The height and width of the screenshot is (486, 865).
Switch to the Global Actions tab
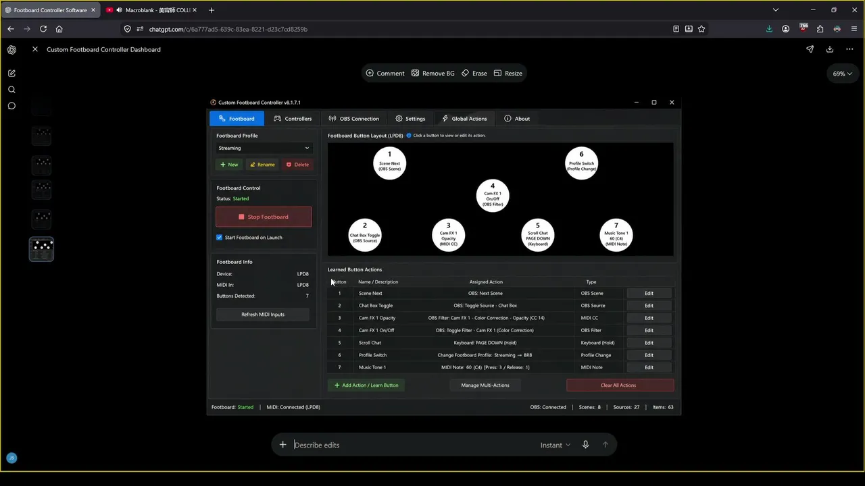pyautogui.click(x=464, y=119)
